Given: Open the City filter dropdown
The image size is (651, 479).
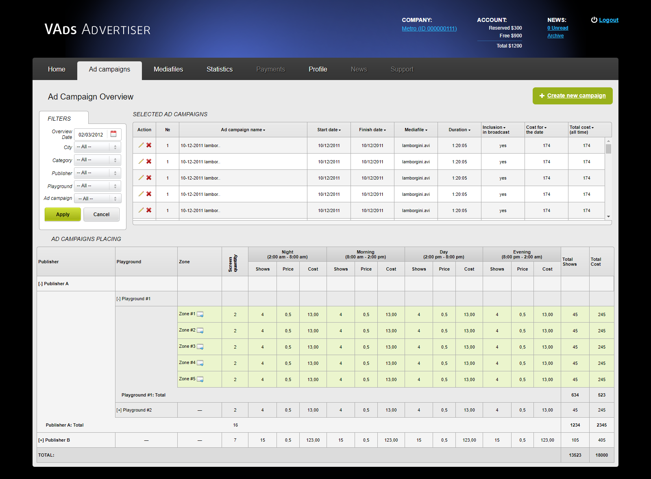Looking at the screenshot, I should click(x=98, y=147).
